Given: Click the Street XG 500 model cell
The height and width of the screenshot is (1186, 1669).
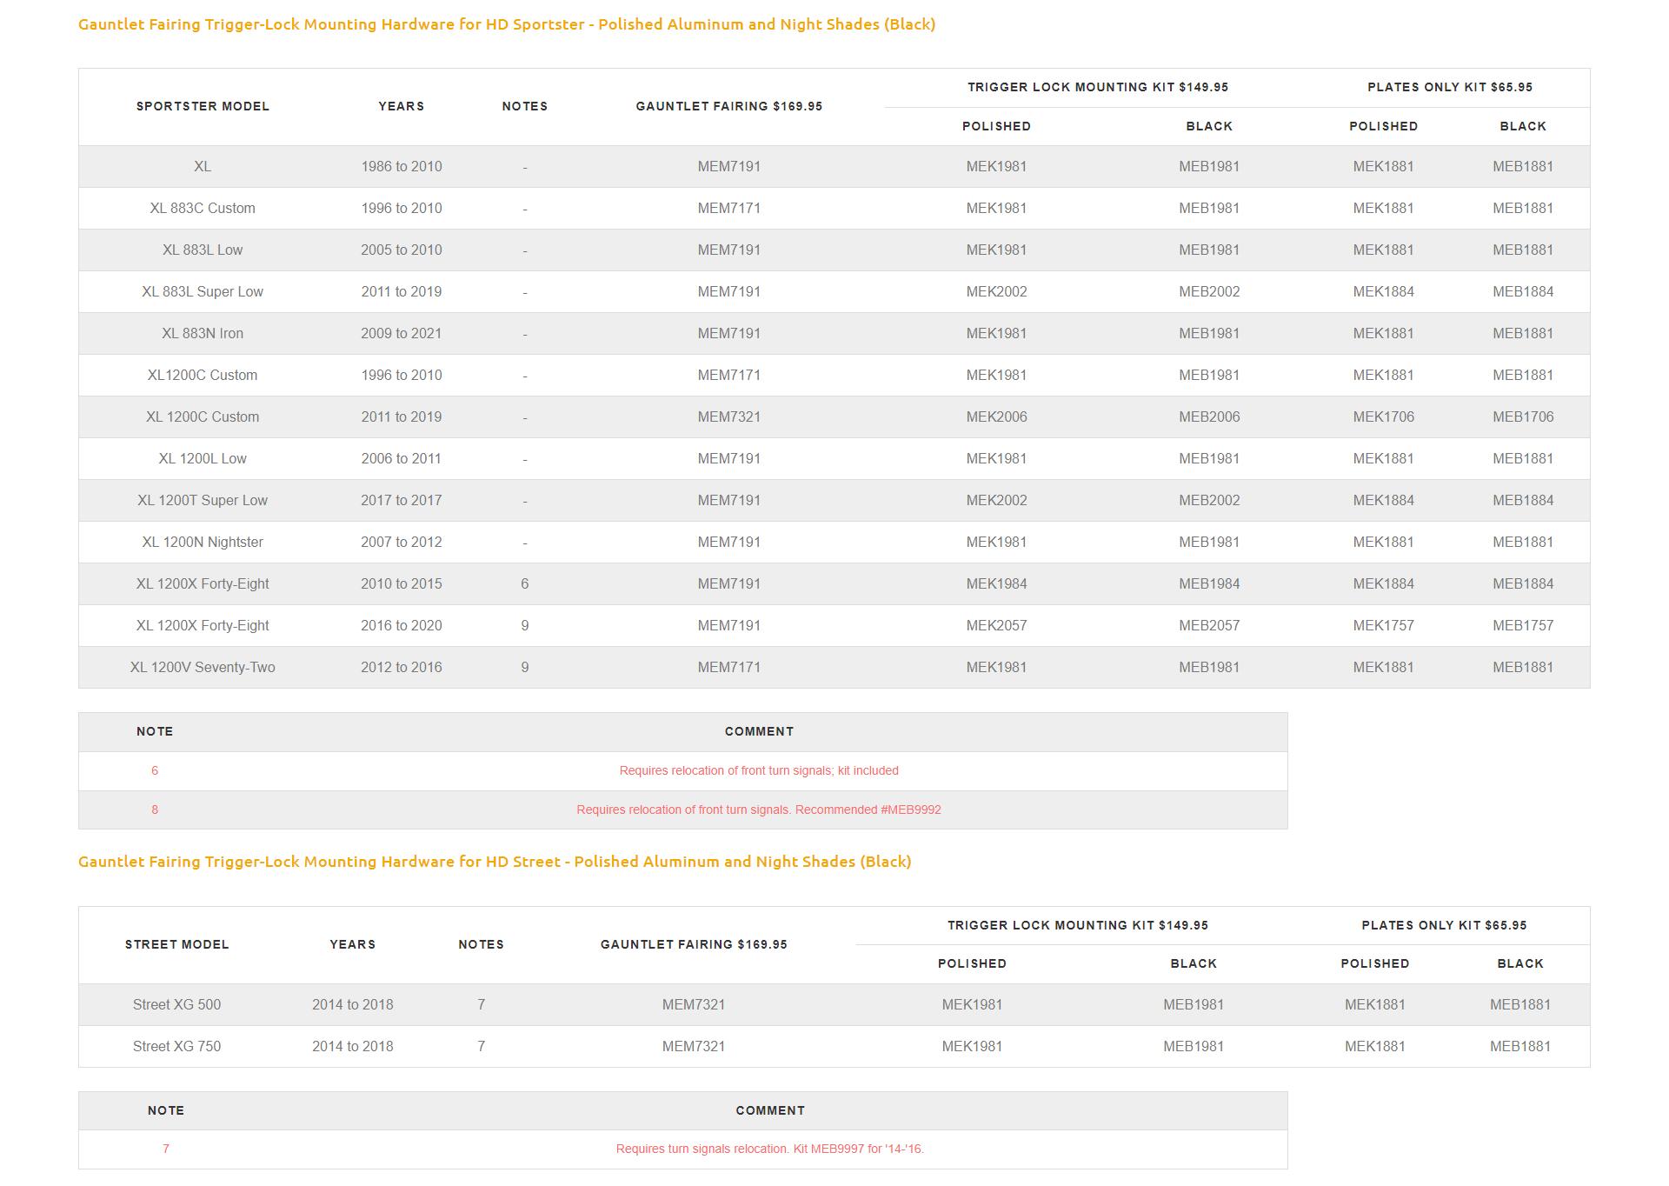Looking at the screenshot, I should point(176,1004).
